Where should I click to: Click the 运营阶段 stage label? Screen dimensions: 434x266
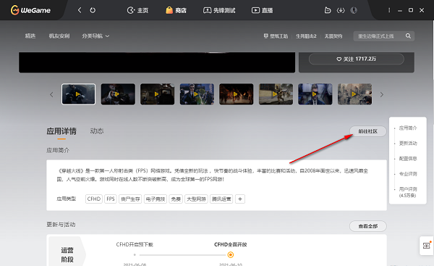[x=67, y=254]
